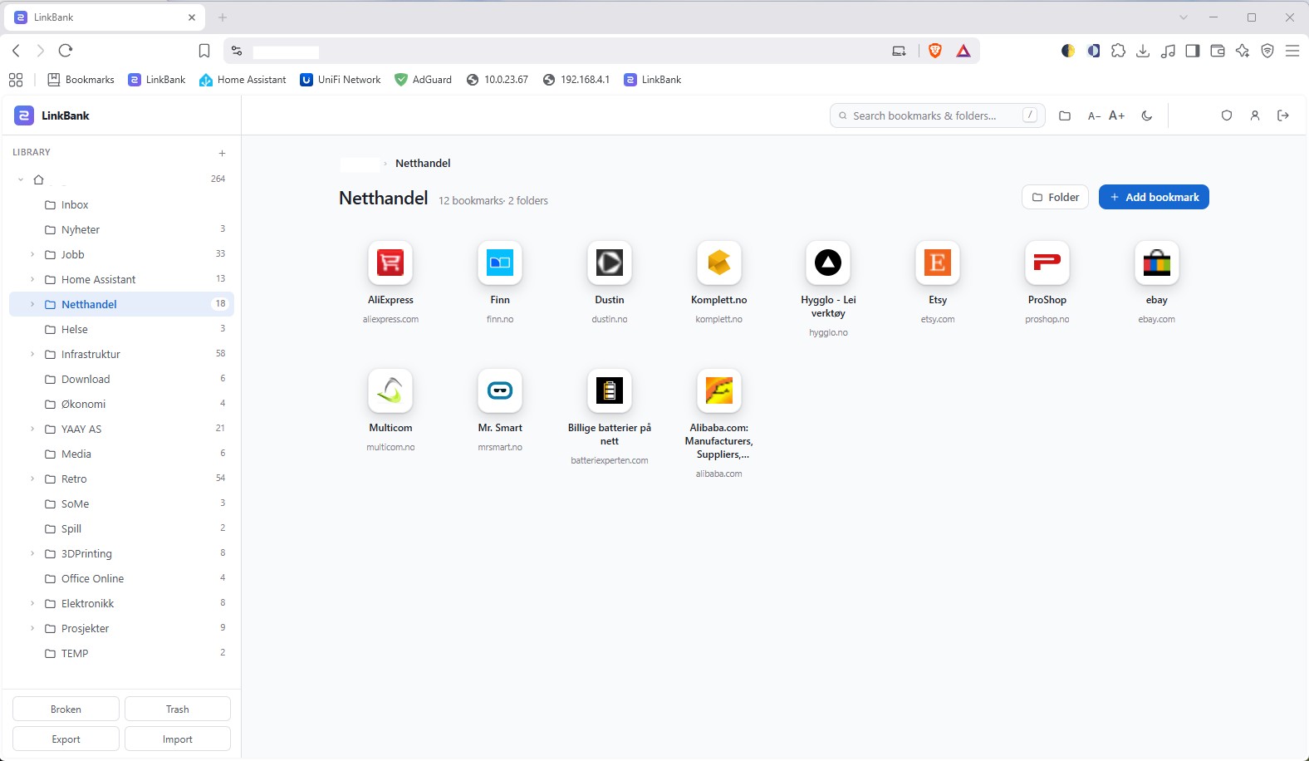
Task: Select the Office Online folder in the library
Action: 121,578
